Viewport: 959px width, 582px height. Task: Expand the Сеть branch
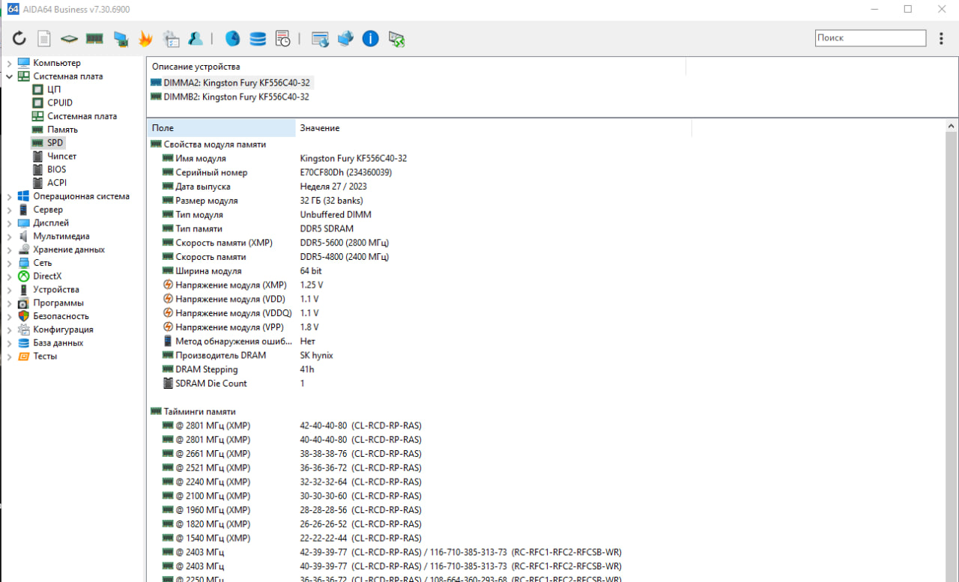coord(9,263)
